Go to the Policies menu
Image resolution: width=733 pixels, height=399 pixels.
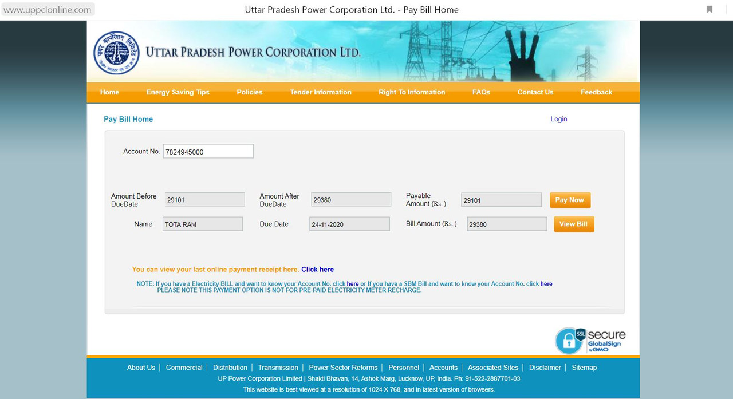pyautogui.click(x=250, y=92)
